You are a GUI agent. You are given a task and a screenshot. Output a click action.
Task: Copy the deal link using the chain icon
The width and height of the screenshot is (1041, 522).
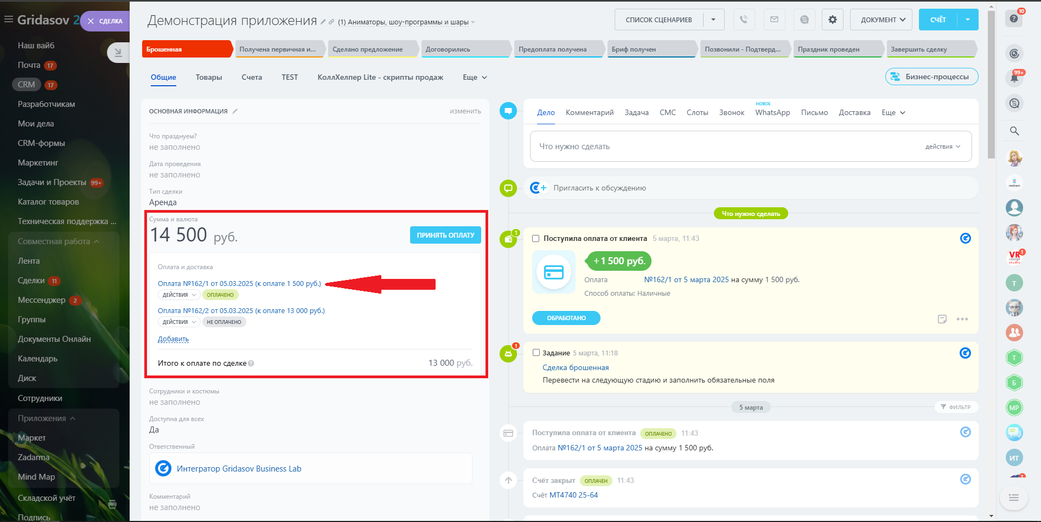(x=331, y=22)
